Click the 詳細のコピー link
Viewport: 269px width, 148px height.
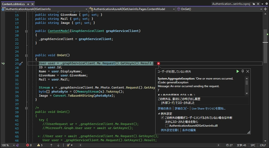182,108
